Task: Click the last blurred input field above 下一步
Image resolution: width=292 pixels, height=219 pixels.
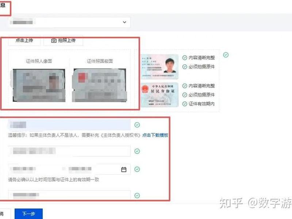Action: coord(69,195)
